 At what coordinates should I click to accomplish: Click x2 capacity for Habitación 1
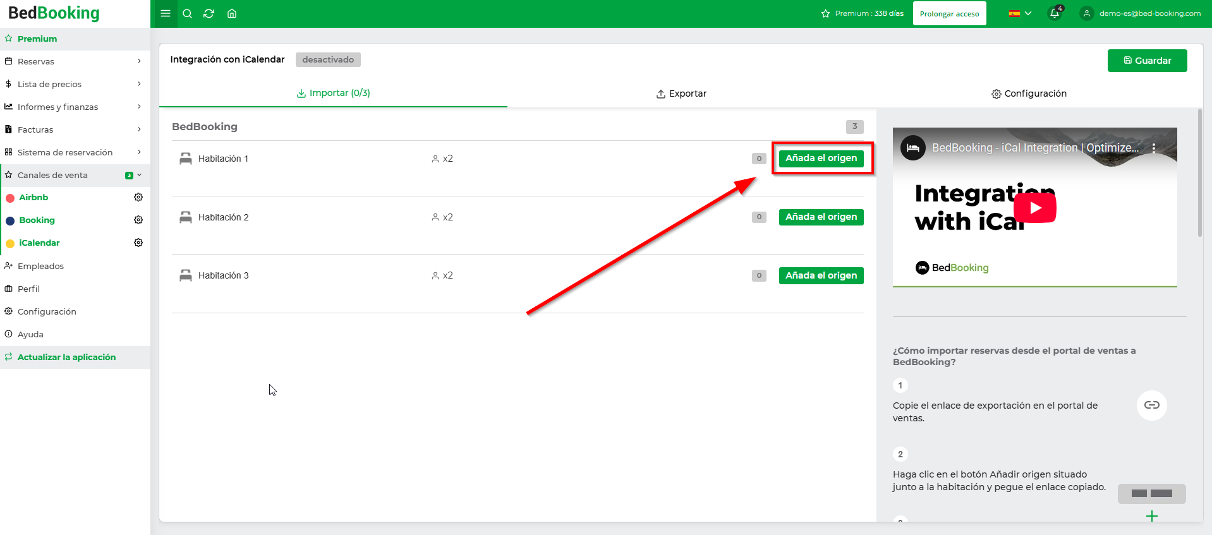pos(442,159)
